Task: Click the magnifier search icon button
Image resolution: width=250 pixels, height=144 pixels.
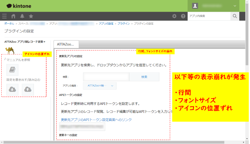Action: (x=235, y=16)
